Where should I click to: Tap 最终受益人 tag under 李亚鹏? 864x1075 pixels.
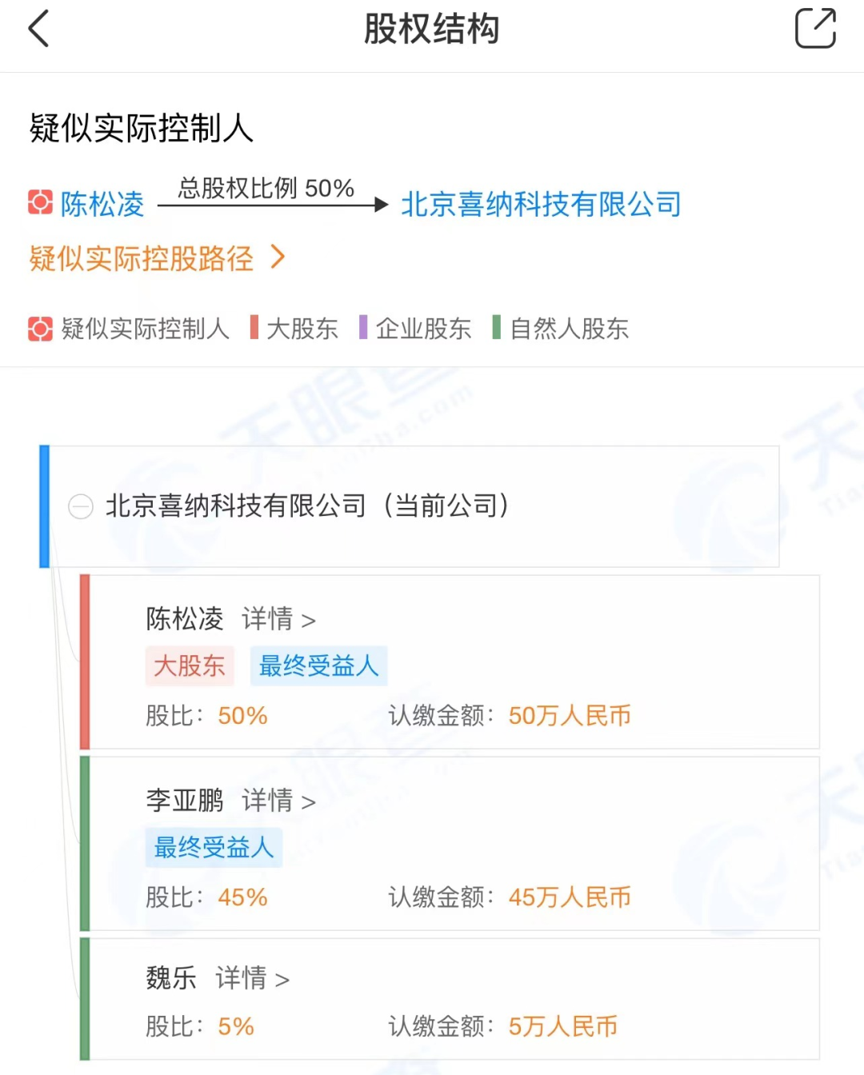pyautogui.click(x=214, y=847)
